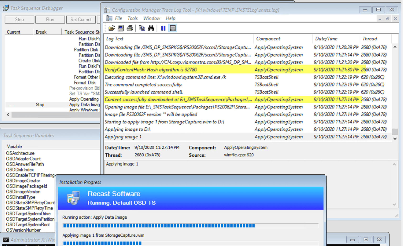Print the current log
The image size is (403, 246).
point(130,28)
